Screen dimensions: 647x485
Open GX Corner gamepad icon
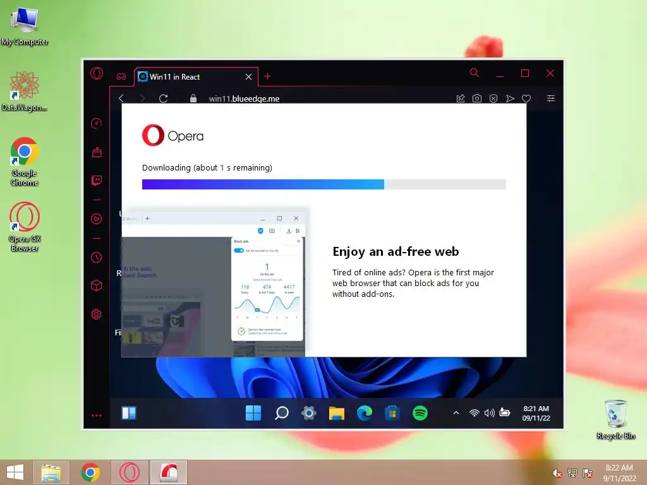[x=121, y=76]
